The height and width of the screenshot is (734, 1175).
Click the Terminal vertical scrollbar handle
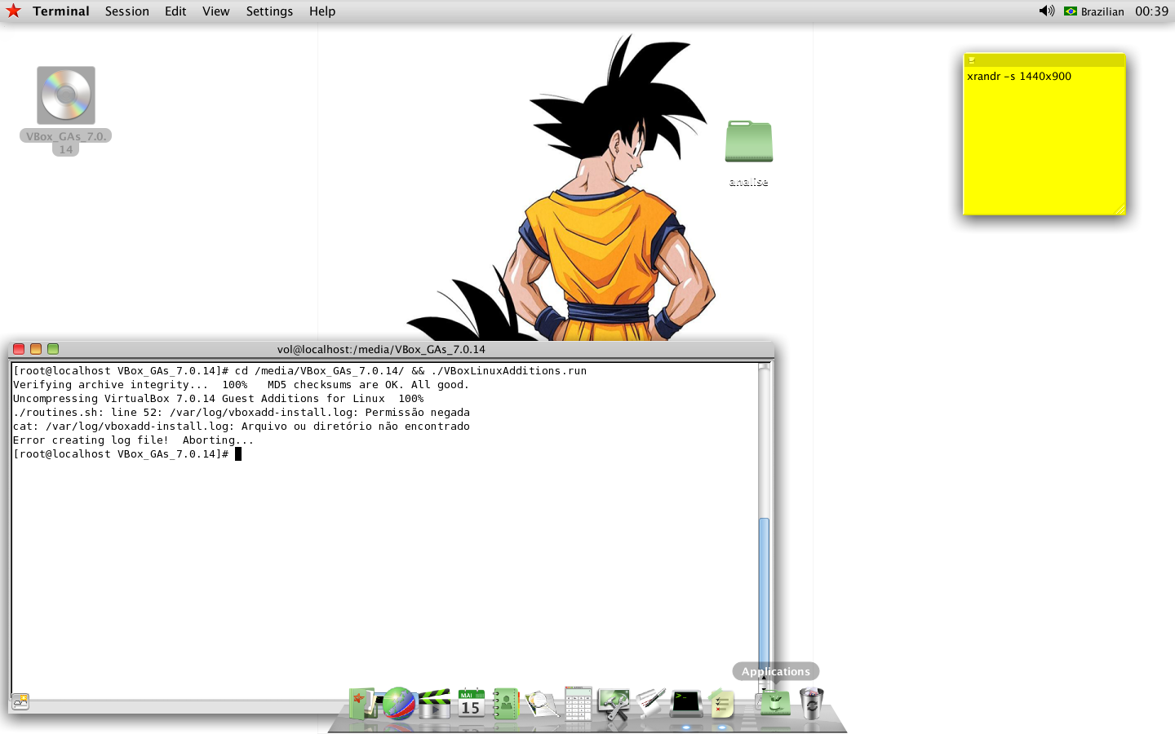[x=764, y=594]
